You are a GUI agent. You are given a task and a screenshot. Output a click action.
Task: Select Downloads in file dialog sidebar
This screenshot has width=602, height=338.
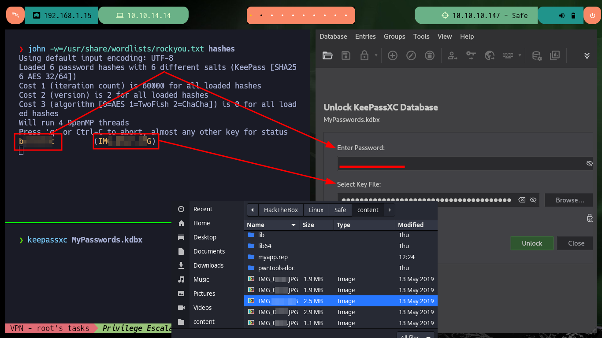pos(208,265)
